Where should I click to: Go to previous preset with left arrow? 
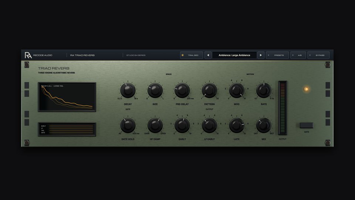(x=208, y=55)
